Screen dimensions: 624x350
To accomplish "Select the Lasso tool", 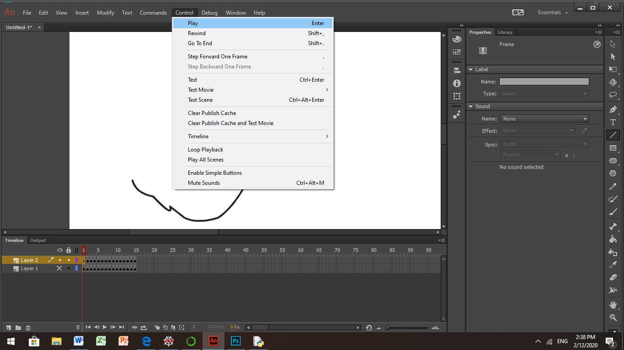I will point(613,95).
